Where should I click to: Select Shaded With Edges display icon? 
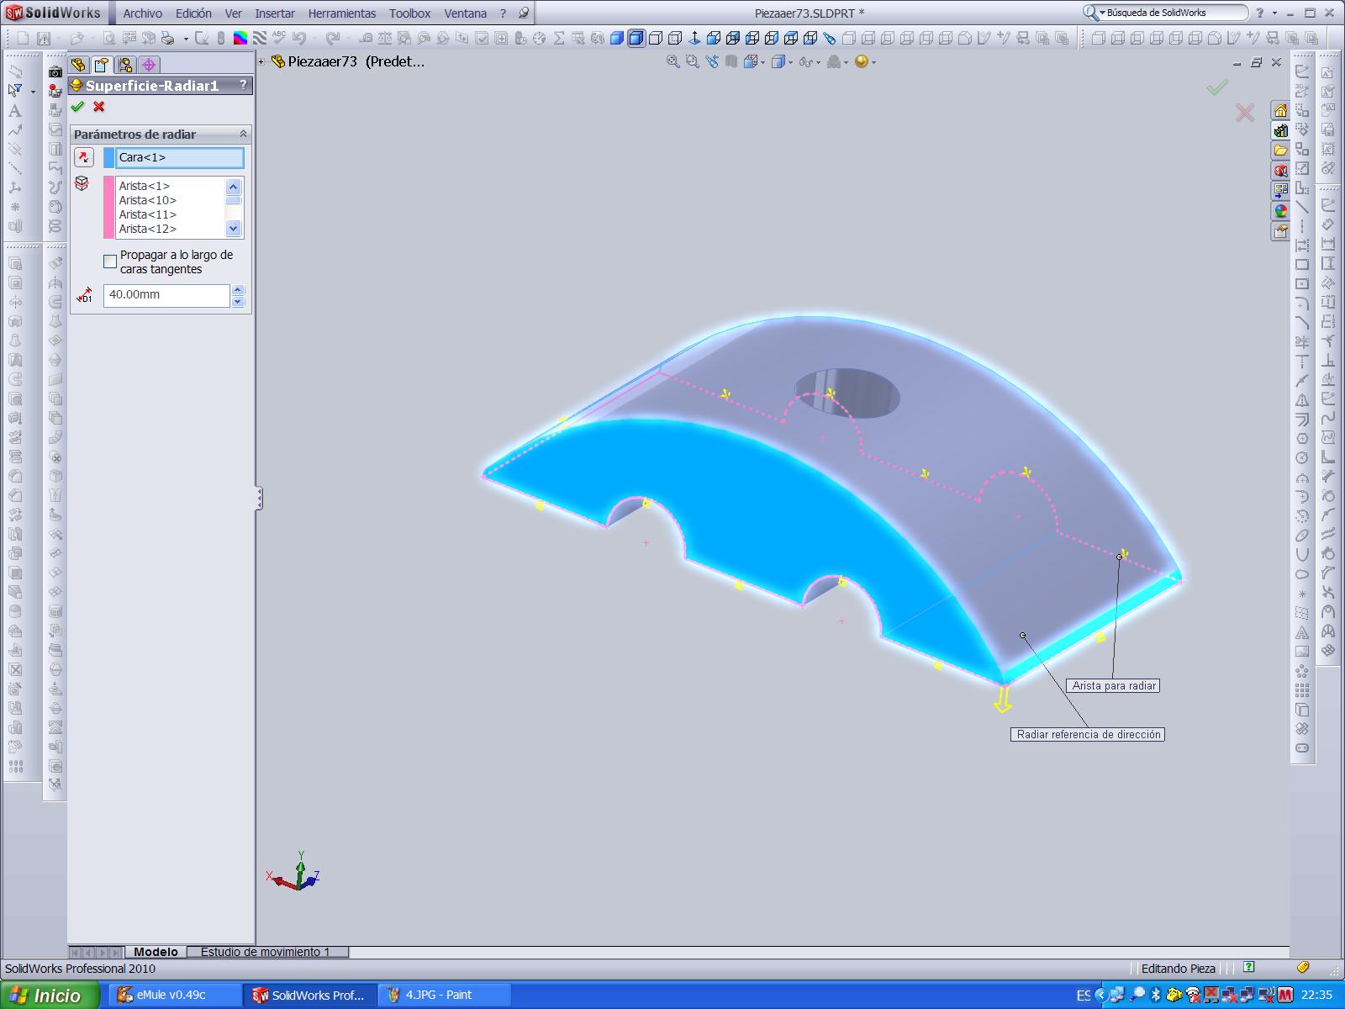click(636, 38)
